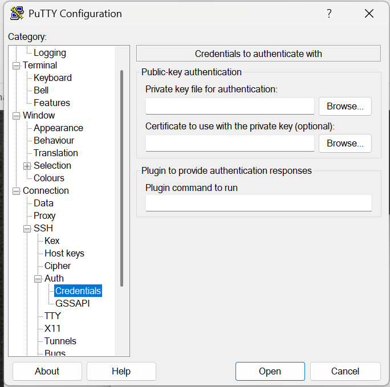This screenshot has height=387, width=390.
Task: Collapse the SSH tree node
Action: pos(27,229)
